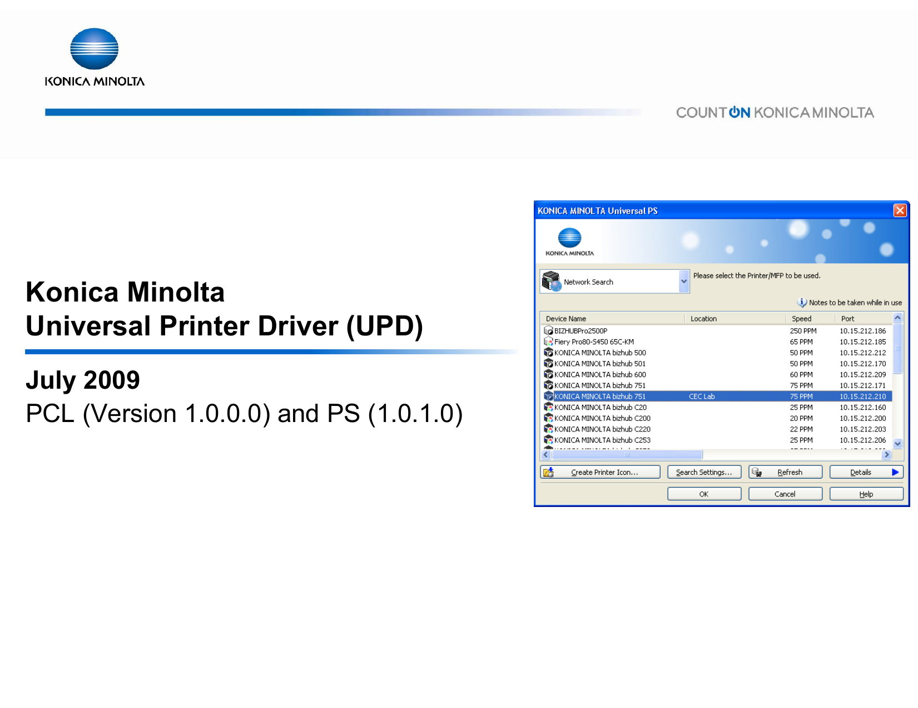Screen dimensions: 918x708
Task: Open Help for the dialog
Action: pyautogui.click(x=866, y=494)
